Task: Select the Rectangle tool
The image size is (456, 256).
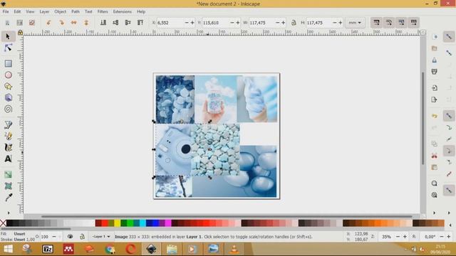Action: tap(8, 63)
